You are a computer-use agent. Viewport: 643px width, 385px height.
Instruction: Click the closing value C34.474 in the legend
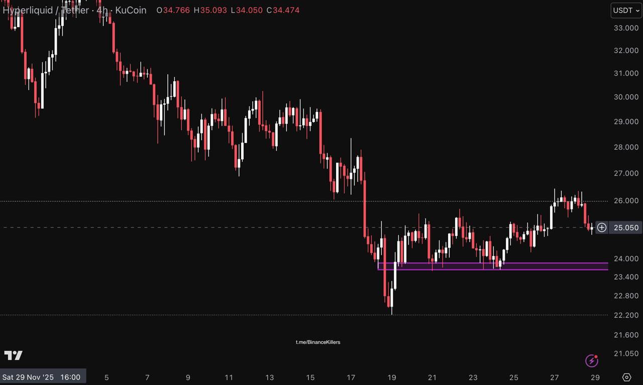coord(283,10)
